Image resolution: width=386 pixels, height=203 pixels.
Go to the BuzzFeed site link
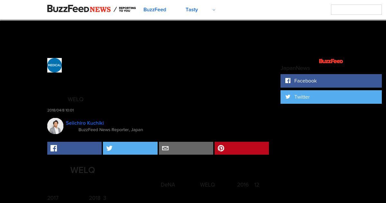155,10
